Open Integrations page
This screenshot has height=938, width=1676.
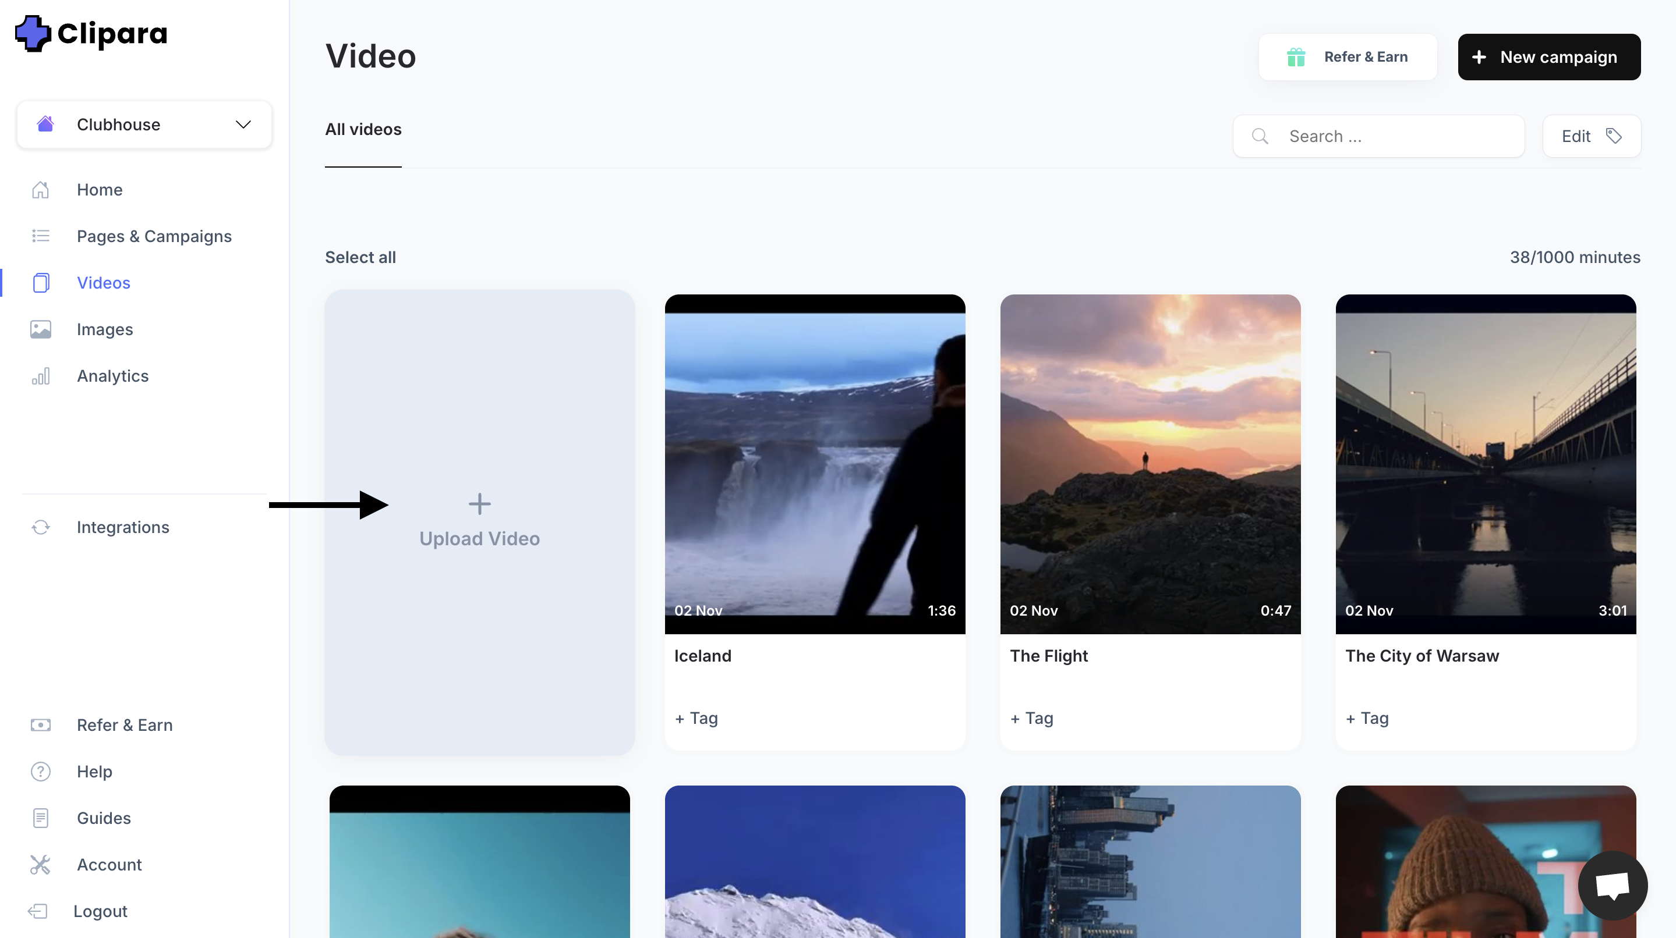(x=123, y=527)
